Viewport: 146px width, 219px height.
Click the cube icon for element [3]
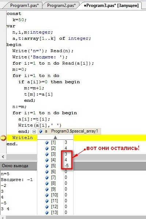47,154
